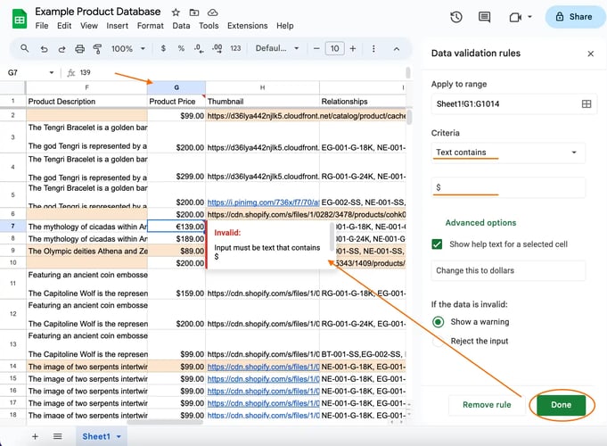Close the Data validation rules panel
The width and height of the screenshot is (607, 446).
590,54
